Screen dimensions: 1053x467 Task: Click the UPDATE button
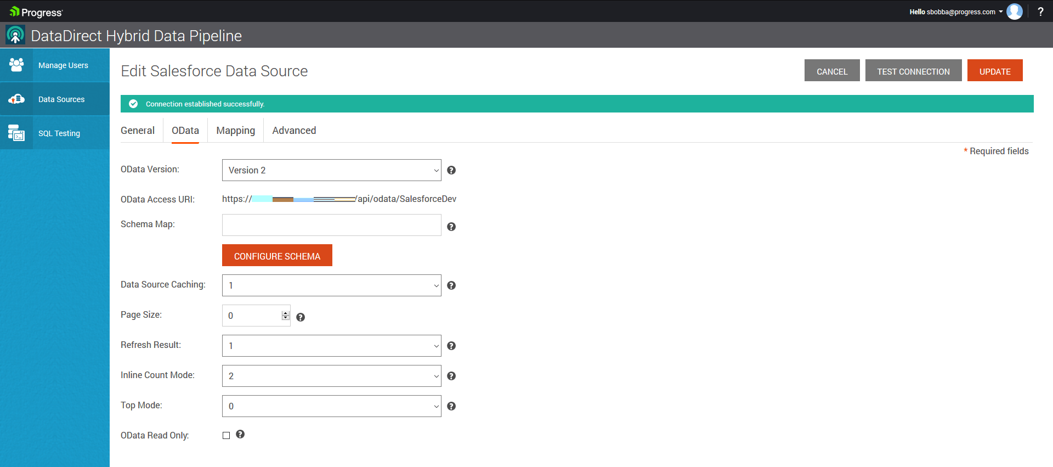(x=995, y=70)
